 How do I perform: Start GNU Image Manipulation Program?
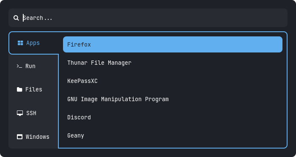point(173,99)
